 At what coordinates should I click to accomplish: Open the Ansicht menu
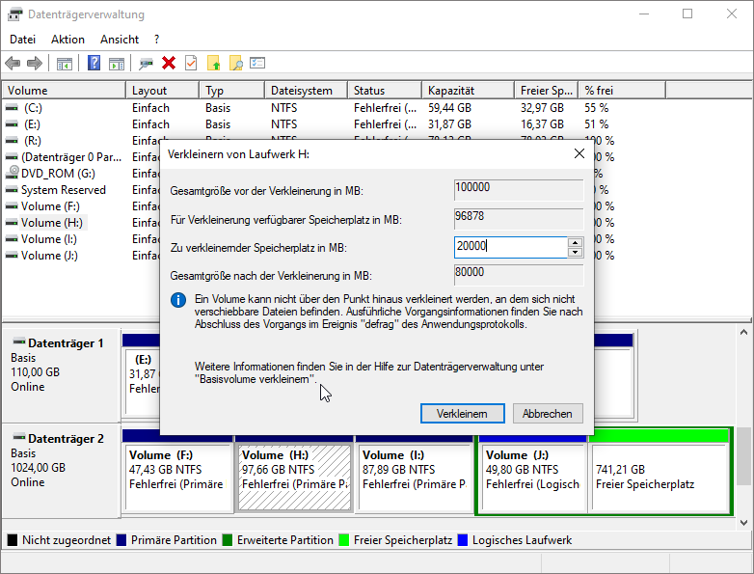coord(120,40)
